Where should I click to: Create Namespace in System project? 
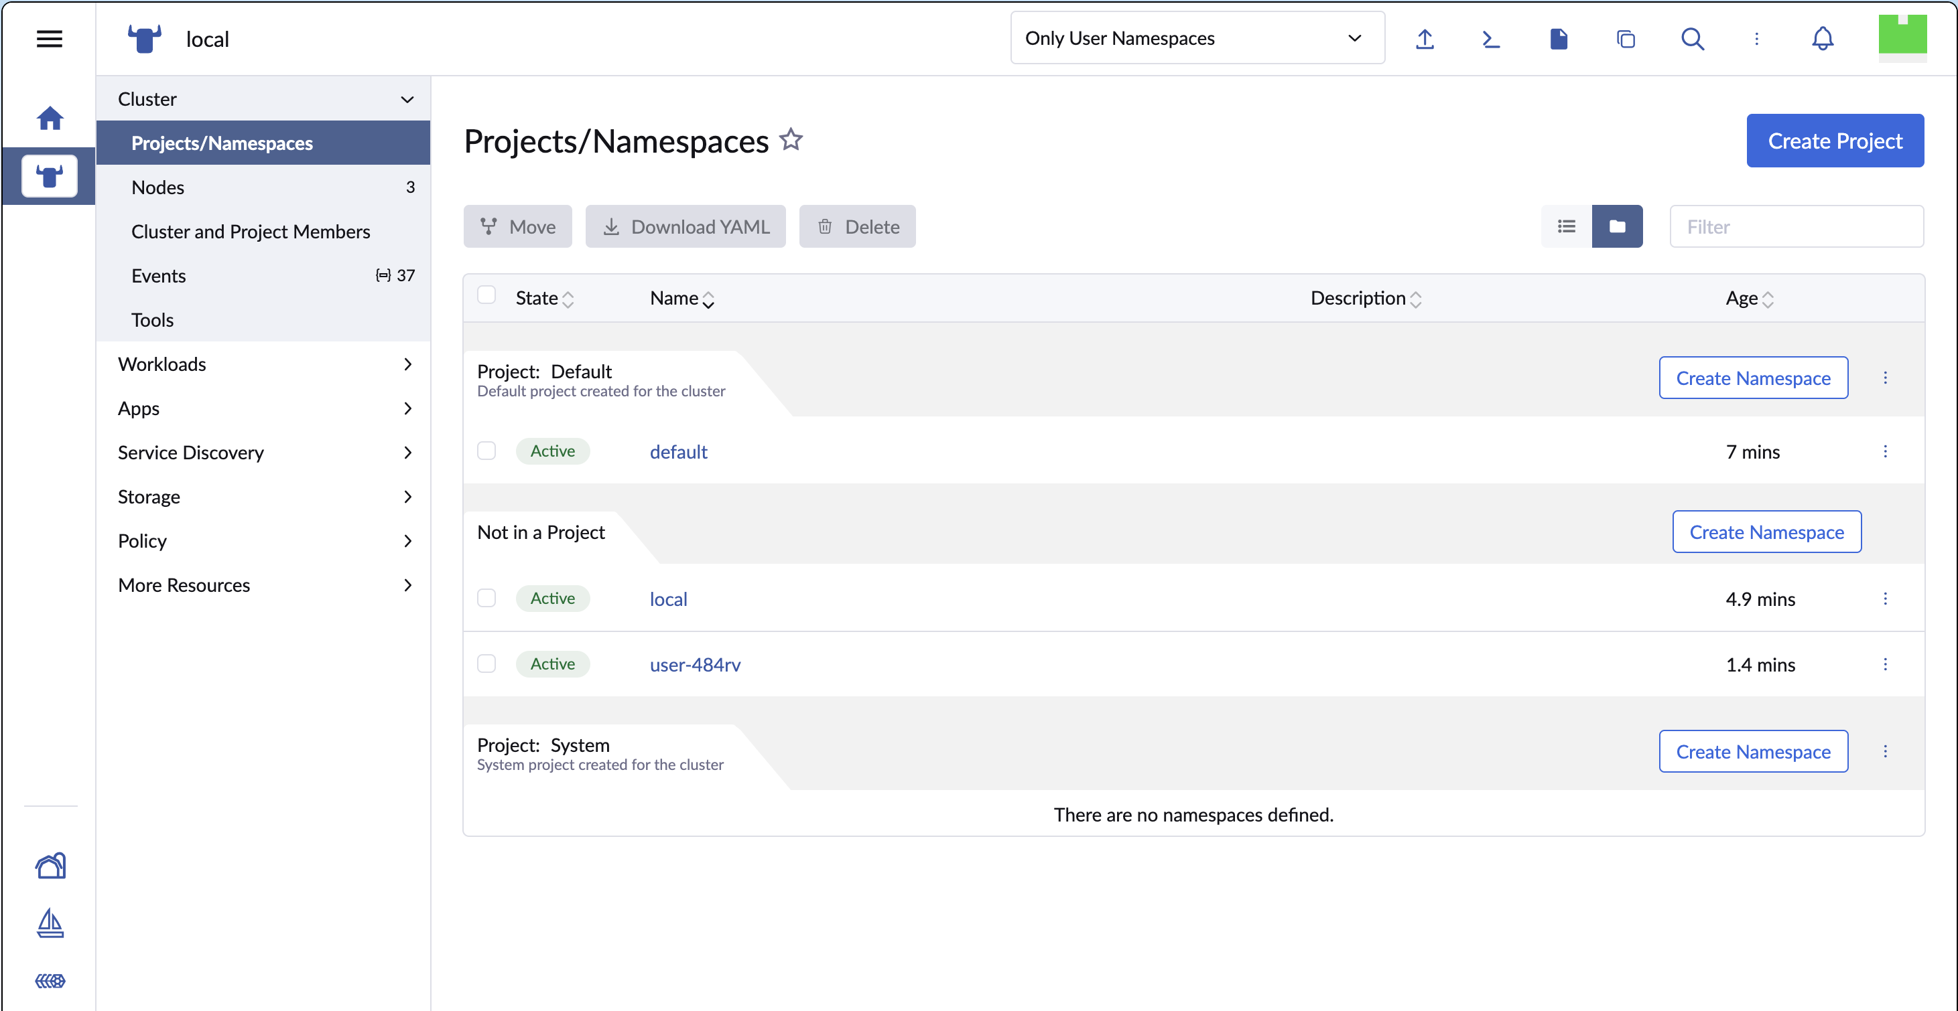[1754, 752]
